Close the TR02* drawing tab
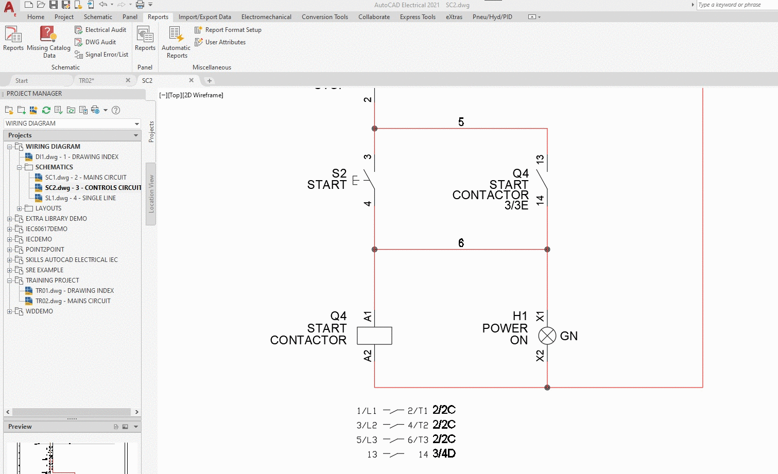The image size is (778, 474). point(128,80)
